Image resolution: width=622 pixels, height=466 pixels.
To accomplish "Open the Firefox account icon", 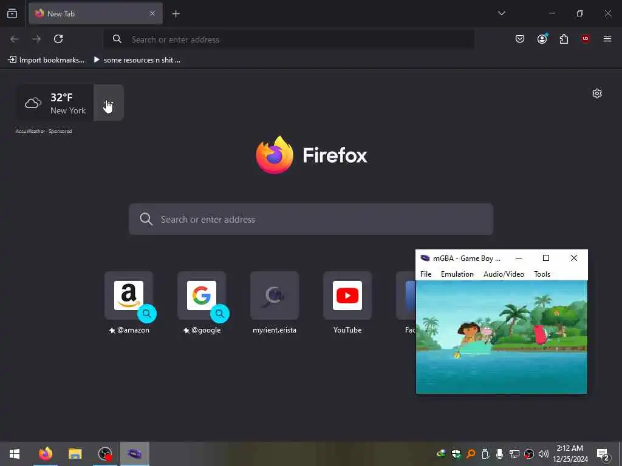I will [542, 38].
